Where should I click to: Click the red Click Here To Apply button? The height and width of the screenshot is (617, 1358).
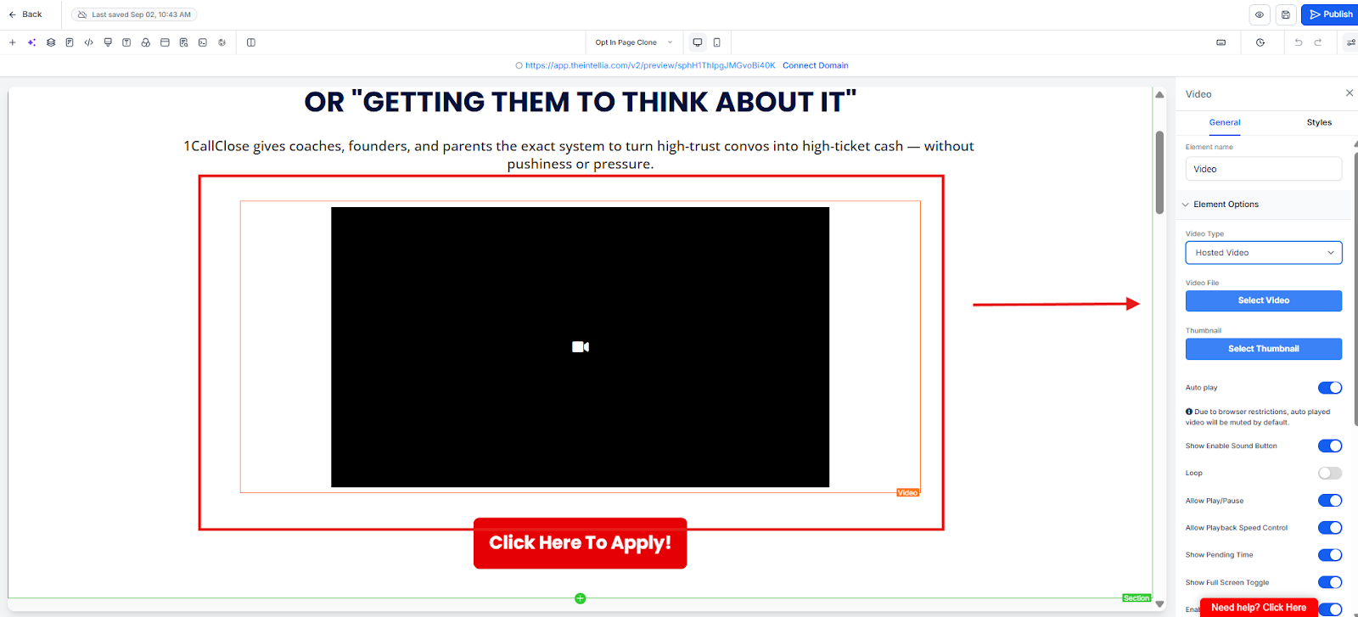tap(581, 543)
